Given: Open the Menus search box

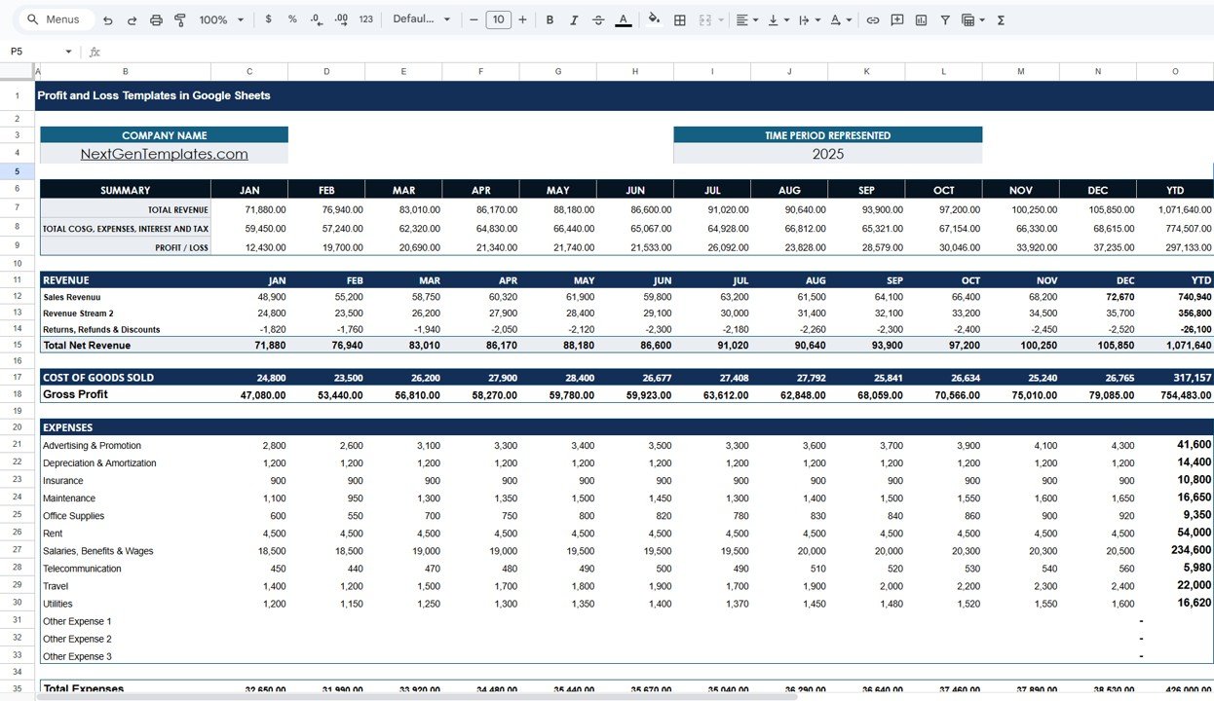Looking at the screenshot, I should 54,19.
